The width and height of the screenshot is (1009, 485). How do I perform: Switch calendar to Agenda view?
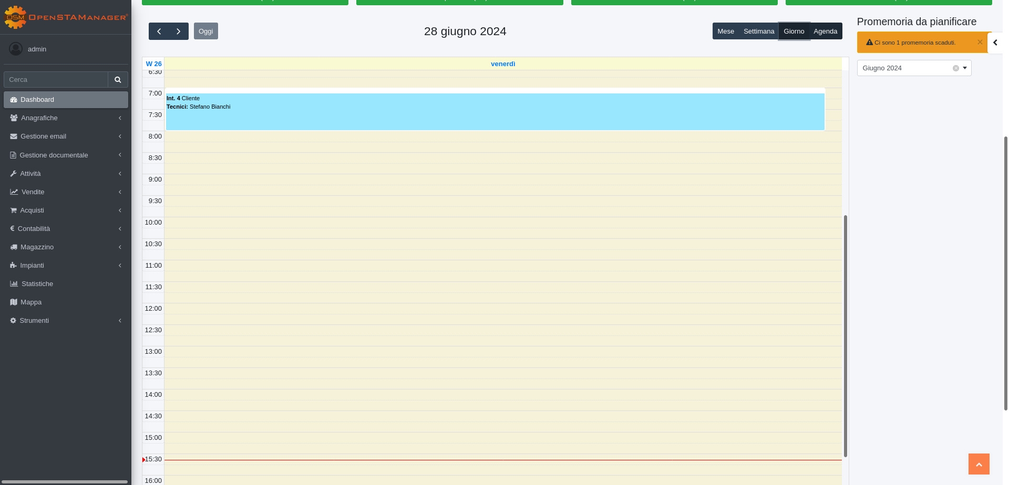825,31
